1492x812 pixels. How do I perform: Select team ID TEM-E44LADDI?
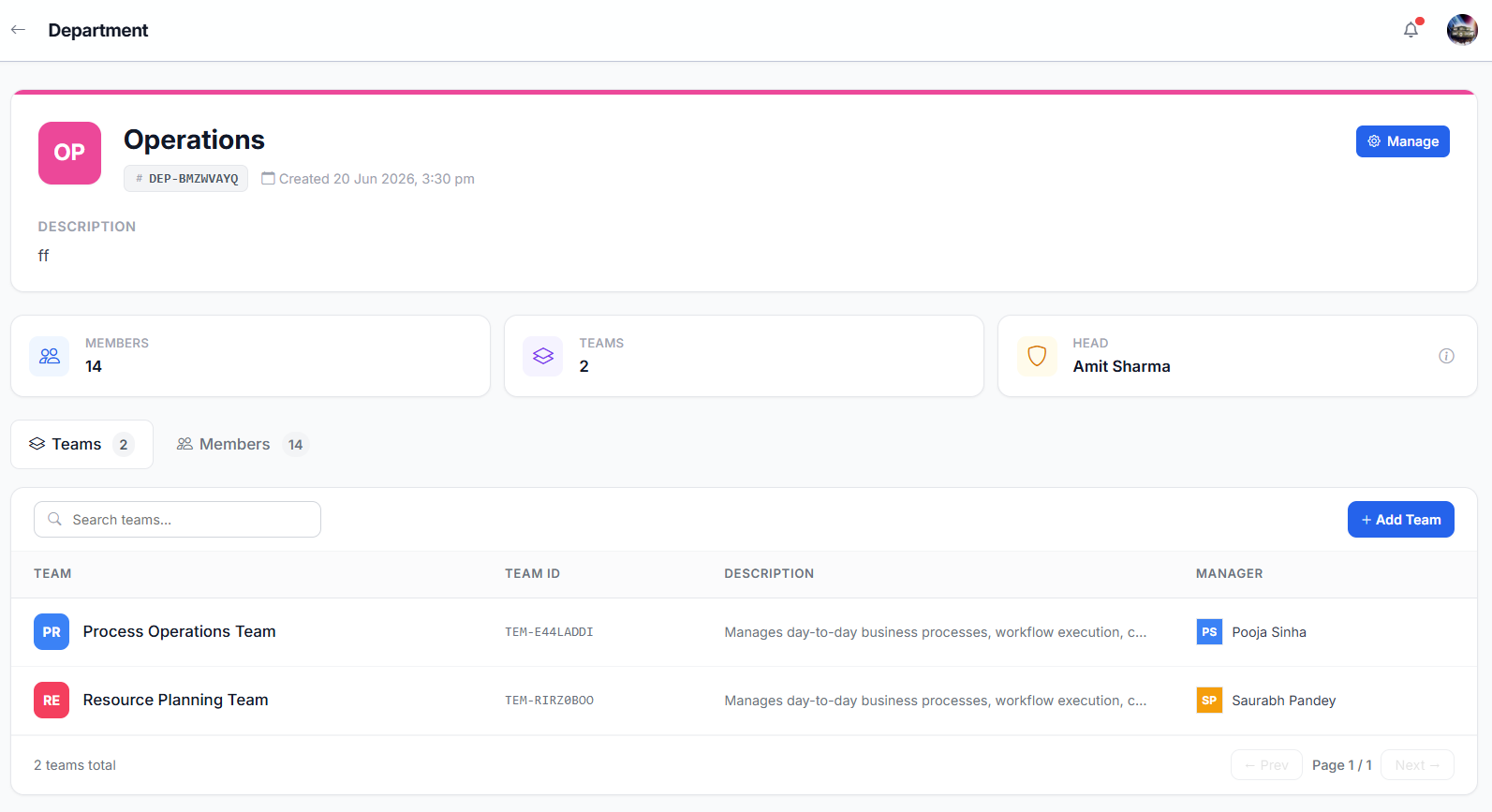(549, 632)
